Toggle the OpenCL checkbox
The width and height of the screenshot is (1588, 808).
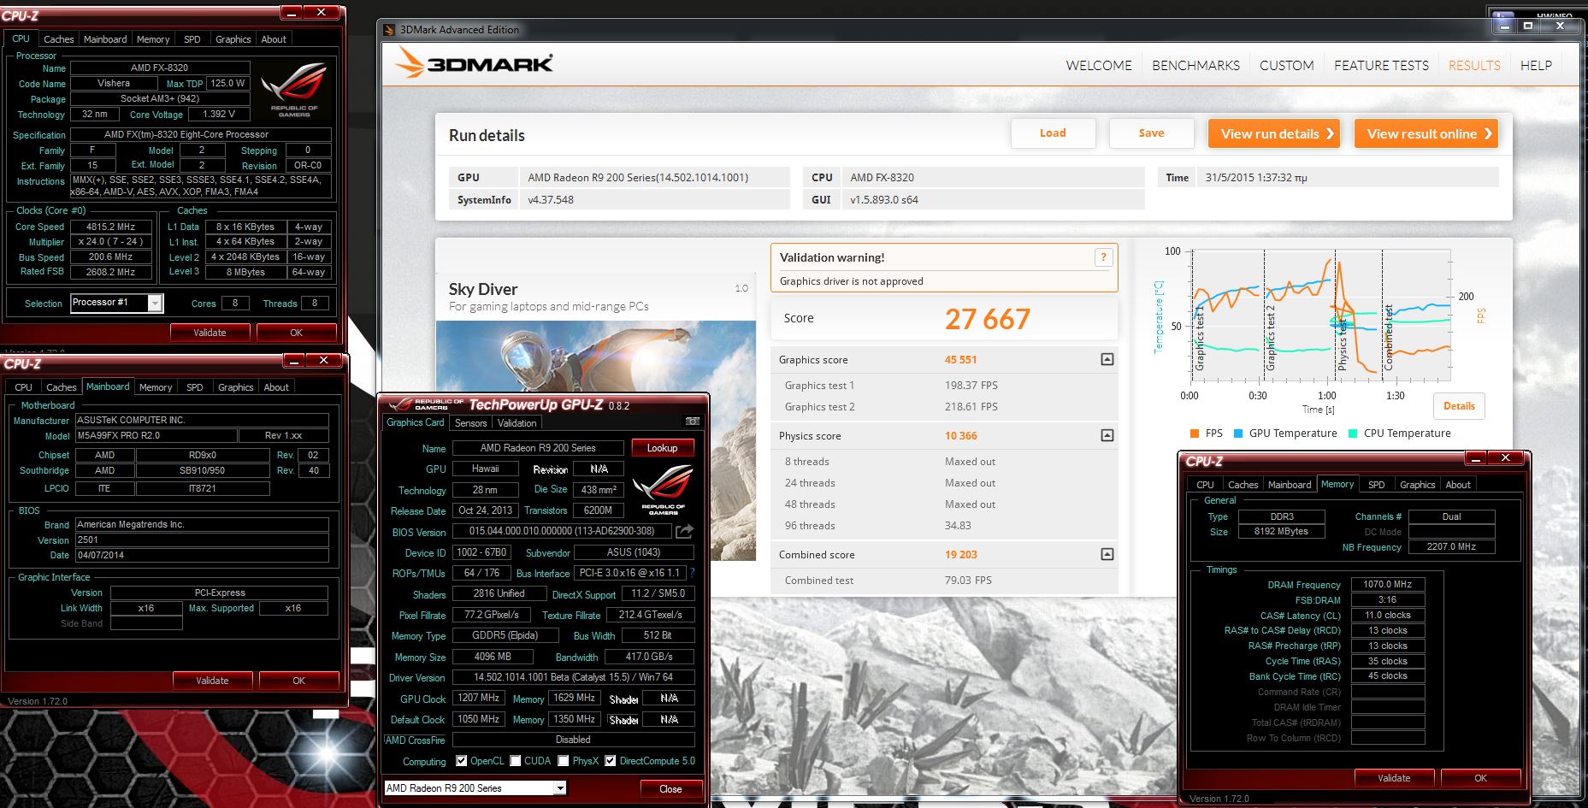point(462,761)
